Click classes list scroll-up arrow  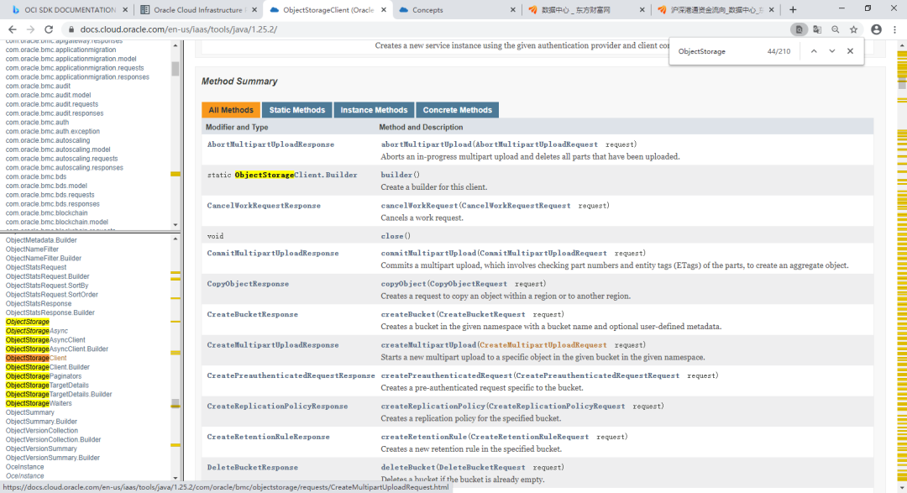pyautogui.click(x=176, y=239)
